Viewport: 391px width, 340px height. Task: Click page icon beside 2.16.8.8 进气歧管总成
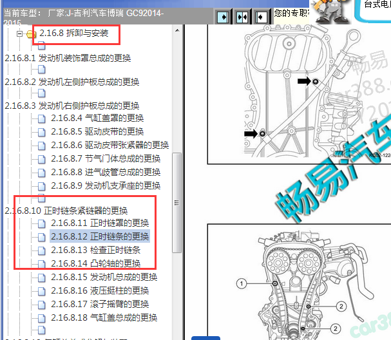point(42,173)
